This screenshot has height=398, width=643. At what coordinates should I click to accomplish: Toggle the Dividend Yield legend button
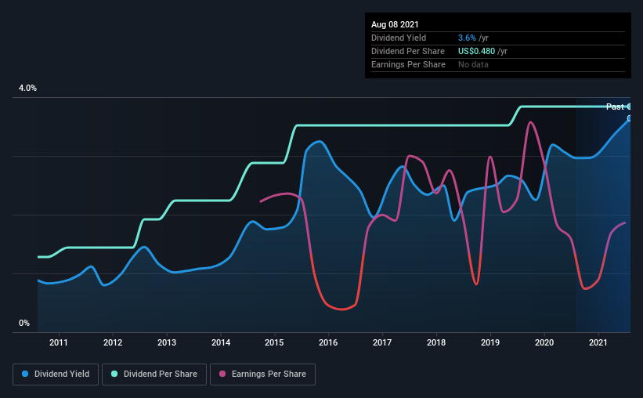[56, 374]
